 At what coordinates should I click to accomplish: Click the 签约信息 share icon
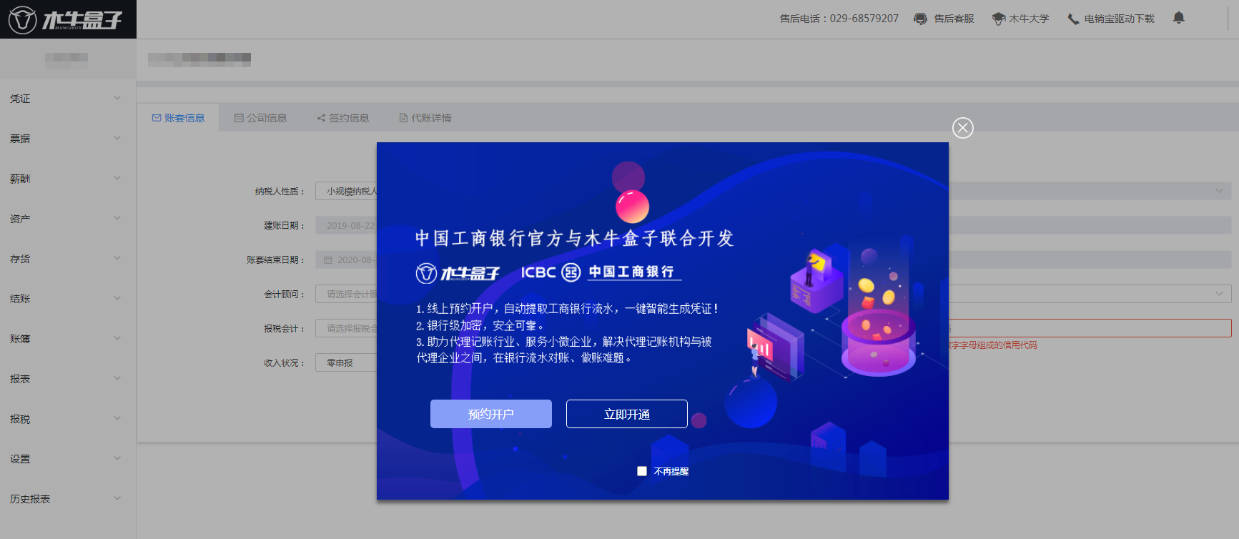321,118
